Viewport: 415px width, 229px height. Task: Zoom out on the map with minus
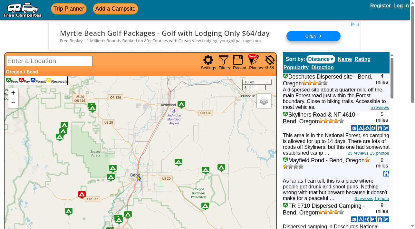point(13,103)
